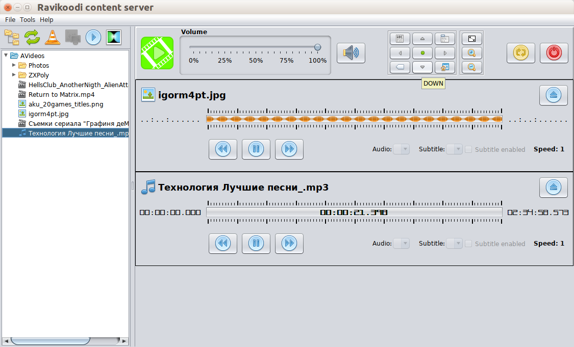The image size is (574, 347).
Task: Click the zoom out magnifier button
Action: click(472, 67)
